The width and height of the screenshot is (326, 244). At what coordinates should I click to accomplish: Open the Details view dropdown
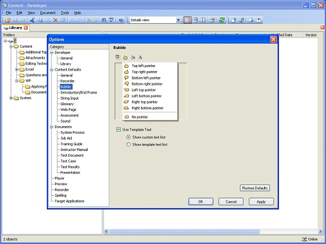tap(178, 20)
